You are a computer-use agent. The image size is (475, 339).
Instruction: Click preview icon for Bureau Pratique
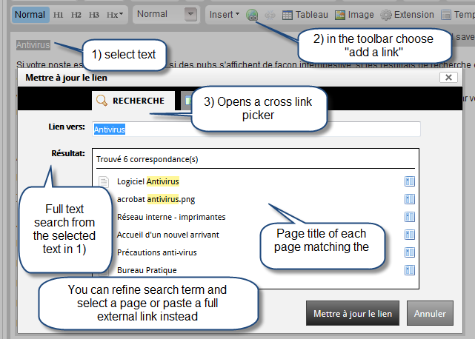409,270
